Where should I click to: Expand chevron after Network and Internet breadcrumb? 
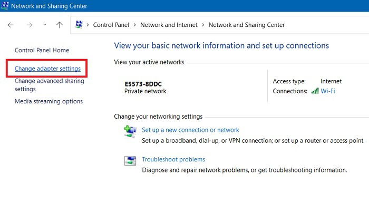pyautogui.click(x=203, y=25)
